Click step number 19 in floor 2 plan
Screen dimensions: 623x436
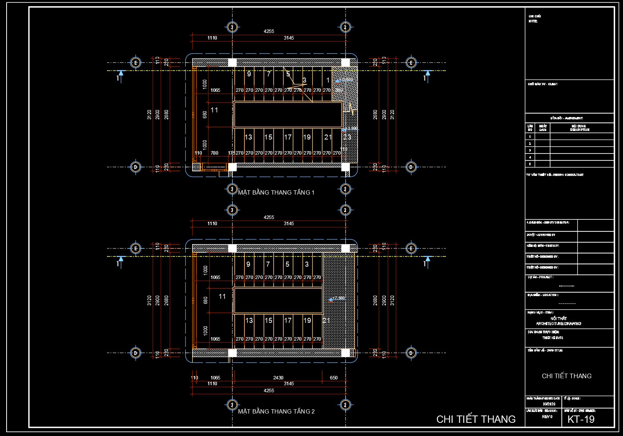point(307,321)
